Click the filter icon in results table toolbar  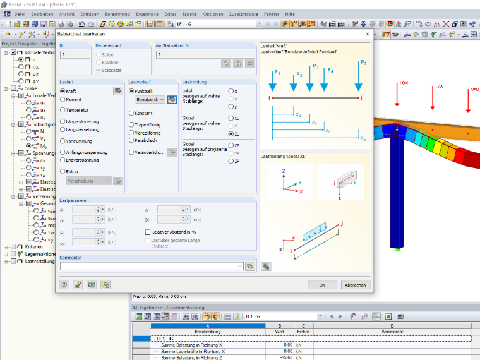click(352, 316)
